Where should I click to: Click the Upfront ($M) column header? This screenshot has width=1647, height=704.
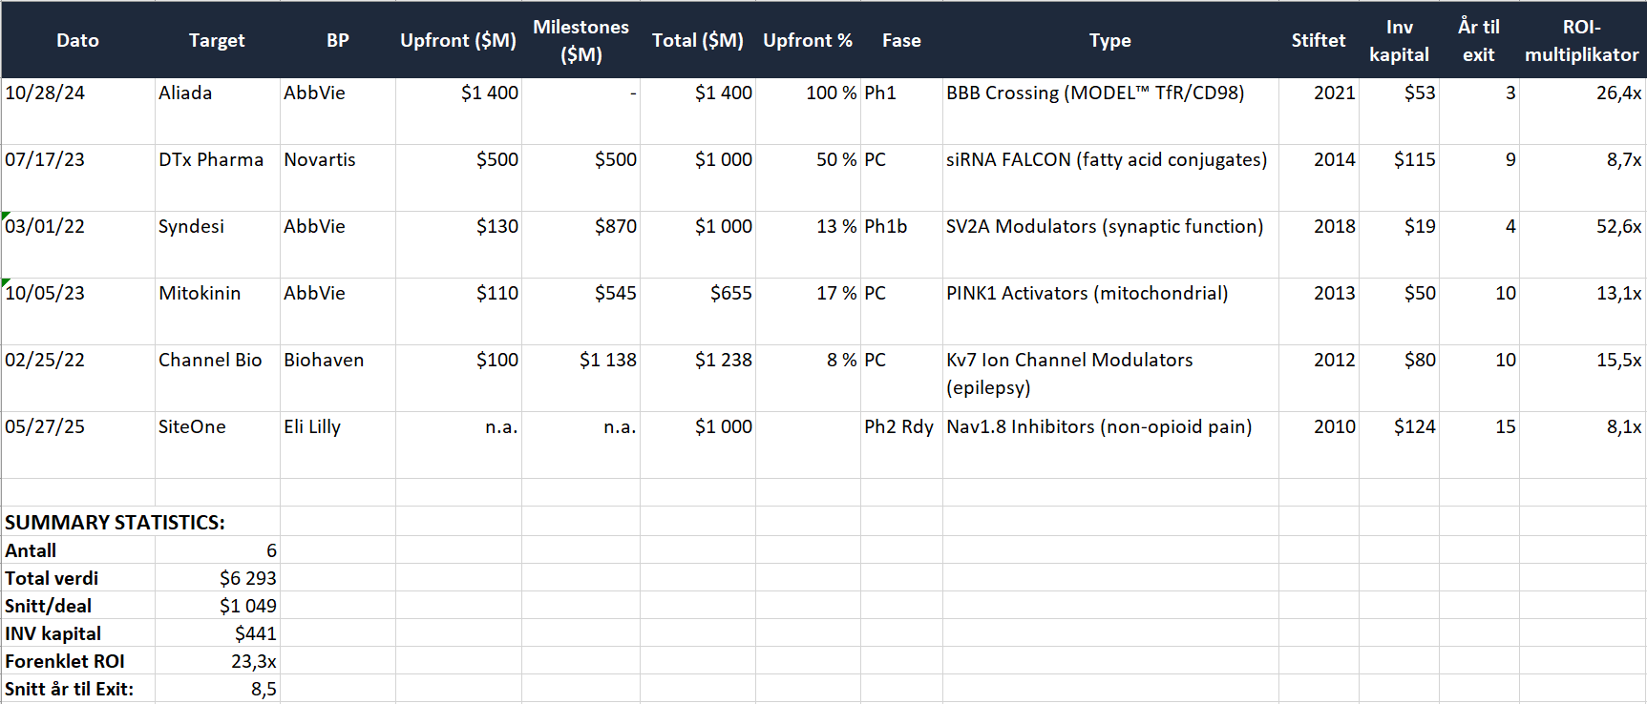[x=457, y=40]
